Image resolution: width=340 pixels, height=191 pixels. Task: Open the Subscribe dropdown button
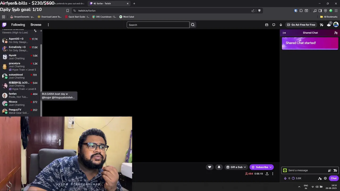(x=262, y=167)
